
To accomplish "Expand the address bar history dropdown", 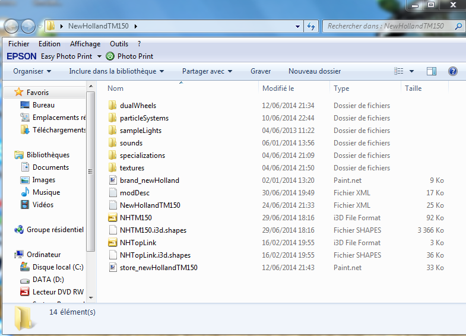I will (x=297, y=26).
